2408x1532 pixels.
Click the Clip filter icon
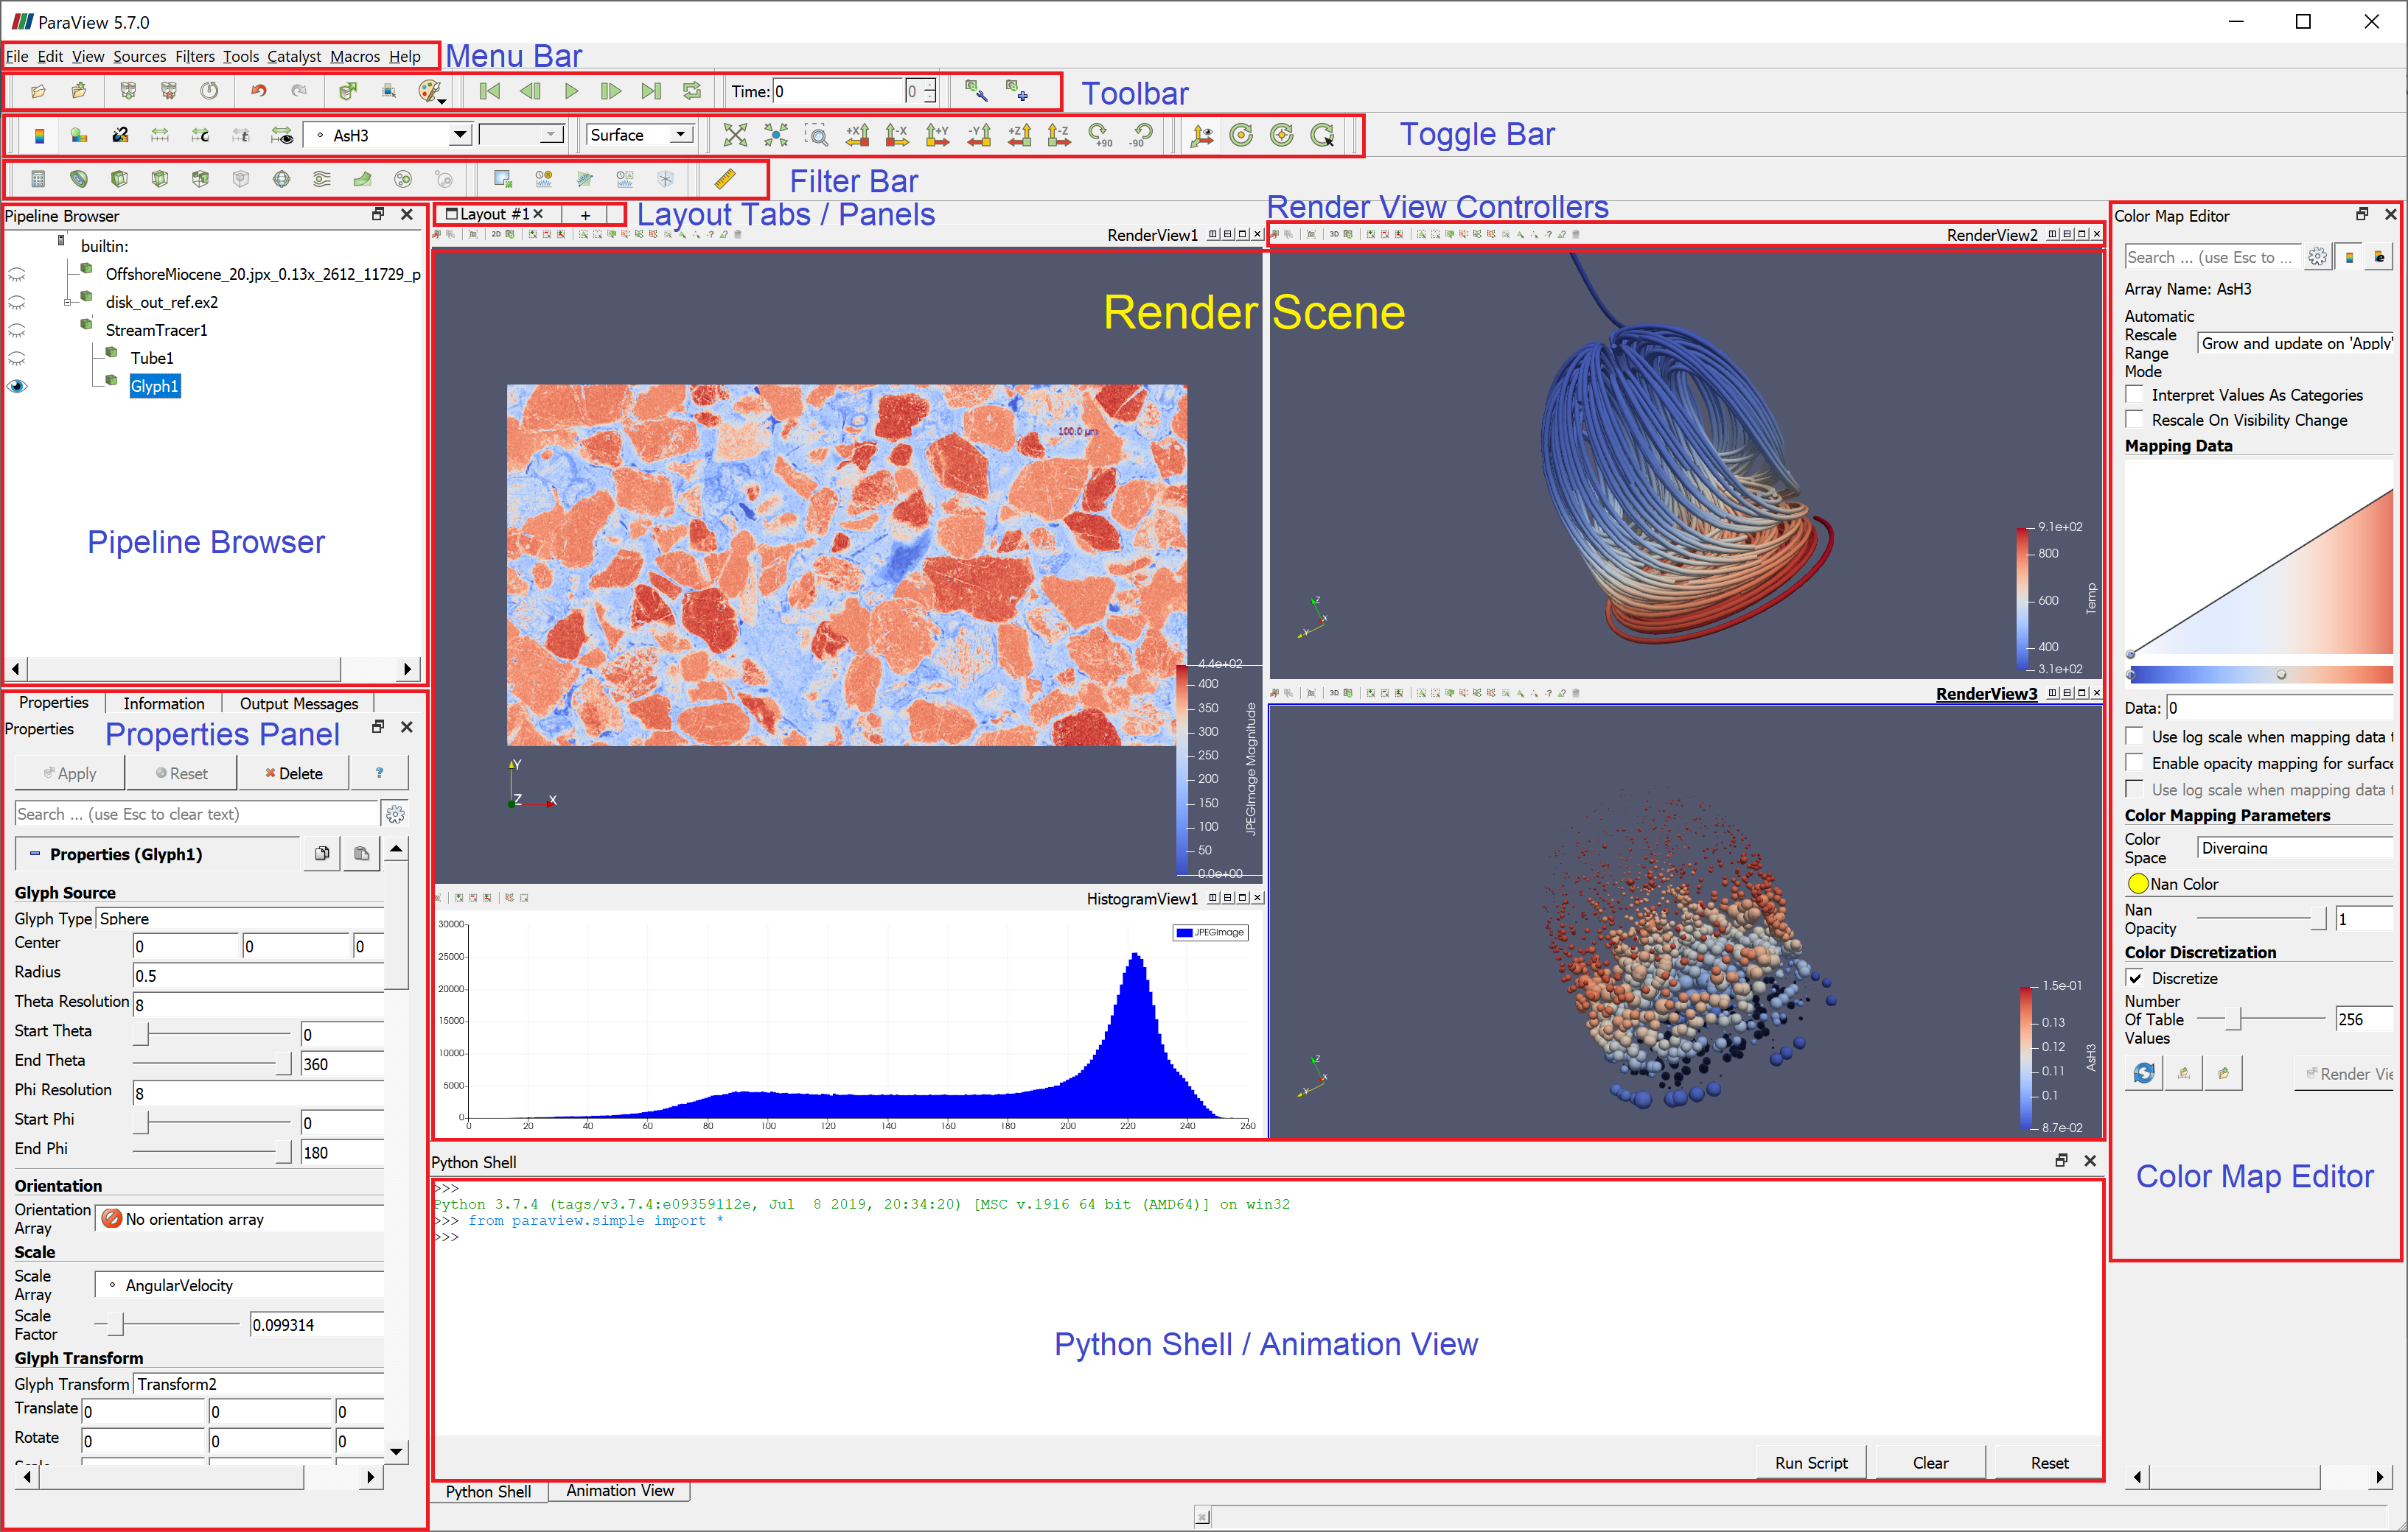click(x=119, y=179)
